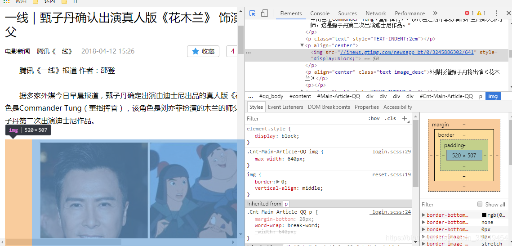Select #content in the breadcrumb

(300, 96)
